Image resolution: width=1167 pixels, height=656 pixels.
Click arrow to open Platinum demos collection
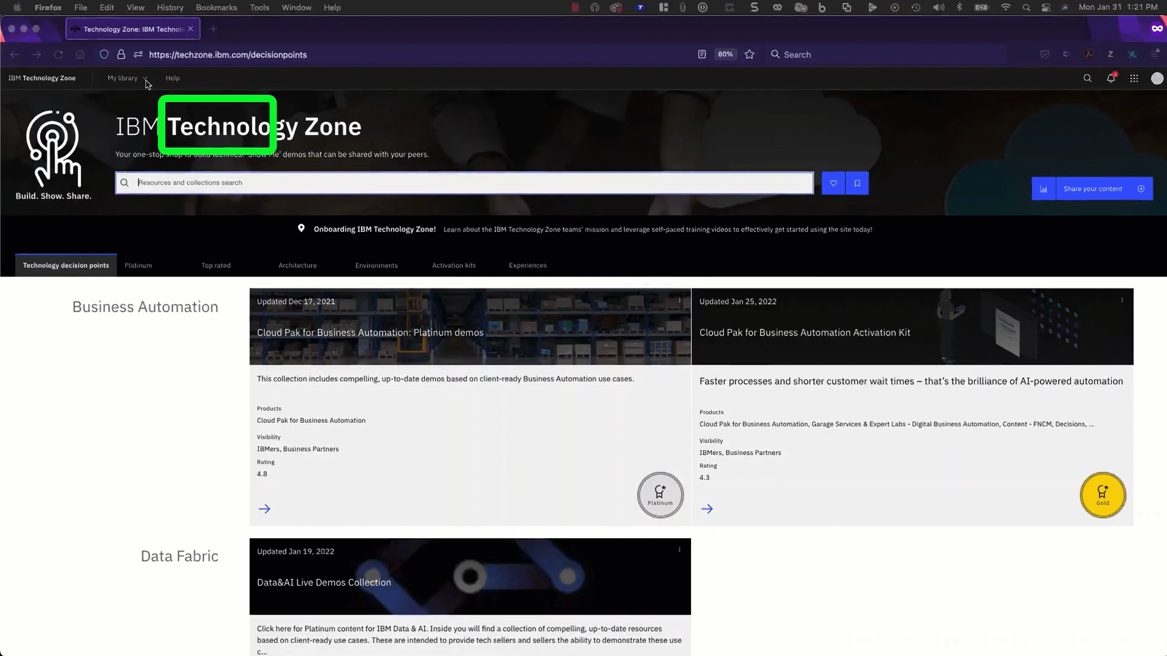pyautogui.click(x=264, y=509)
